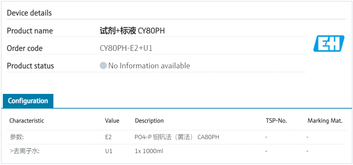Open the Configuration tab

(x=28, y=101)
